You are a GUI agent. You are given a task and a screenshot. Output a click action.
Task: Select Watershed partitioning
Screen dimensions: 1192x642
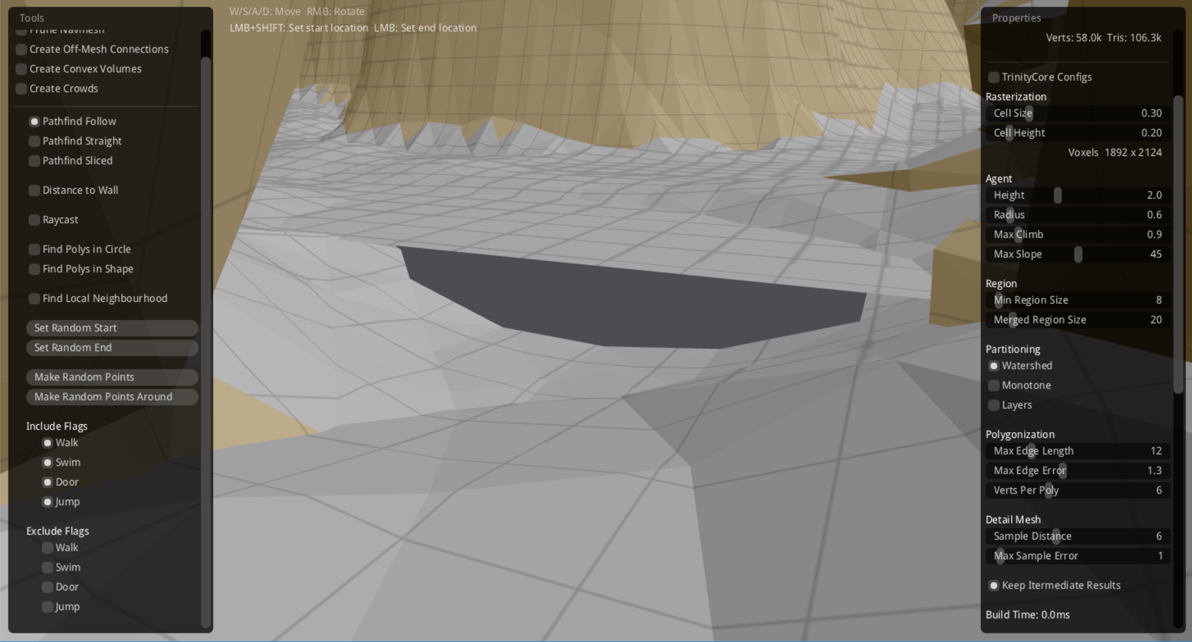[1021, 366]
